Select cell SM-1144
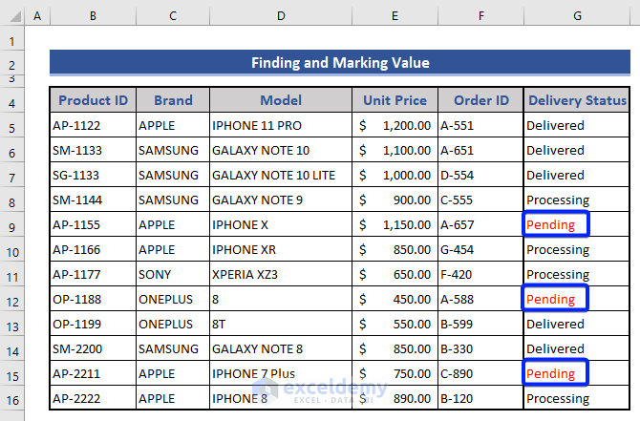This screenshot has width=640, height=421. (93, 200)
